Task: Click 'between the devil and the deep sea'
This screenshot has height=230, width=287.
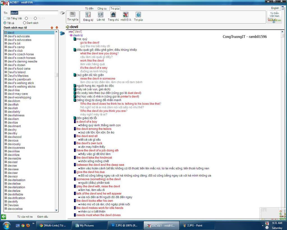Action: click(x=100, y=165)
